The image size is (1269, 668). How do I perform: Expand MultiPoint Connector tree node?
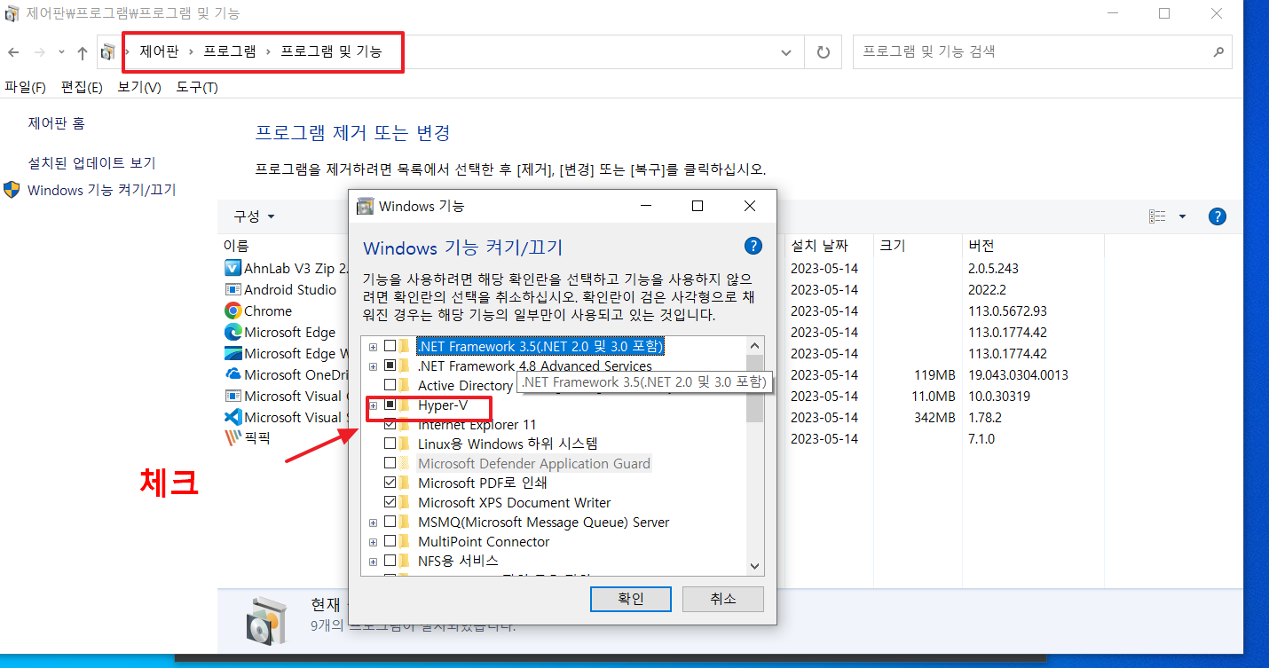click(373, 541)
